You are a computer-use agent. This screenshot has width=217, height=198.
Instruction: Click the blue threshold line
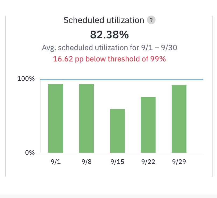coord(122,79)
